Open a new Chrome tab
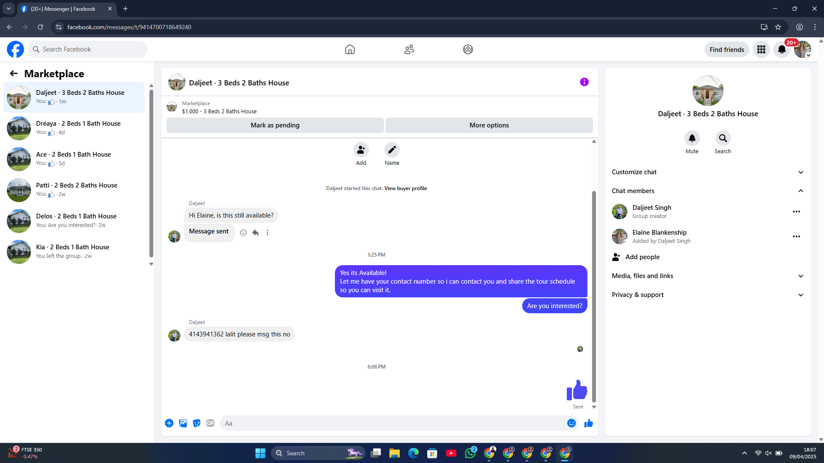 [125, 9]
